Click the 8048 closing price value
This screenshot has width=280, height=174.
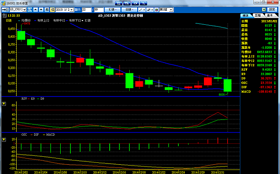tap(268, 39)
